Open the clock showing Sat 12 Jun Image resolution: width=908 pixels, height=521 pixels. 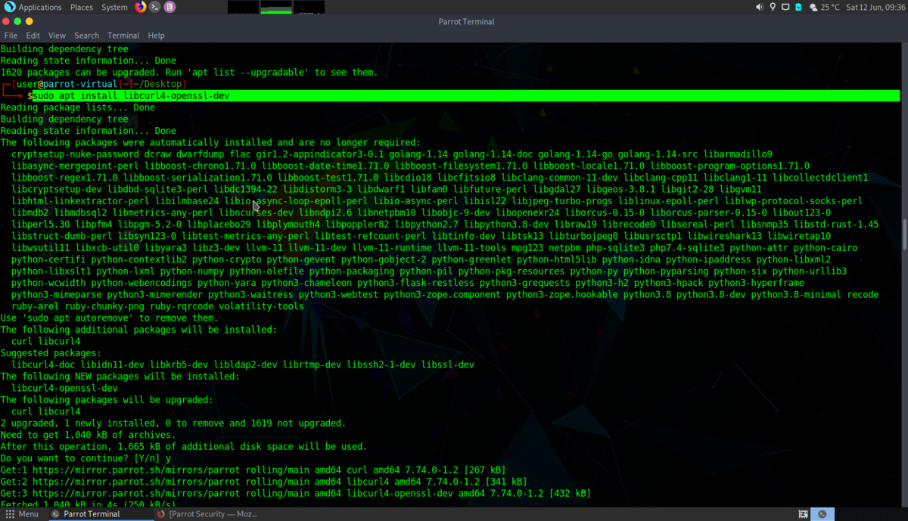[875, 7]
